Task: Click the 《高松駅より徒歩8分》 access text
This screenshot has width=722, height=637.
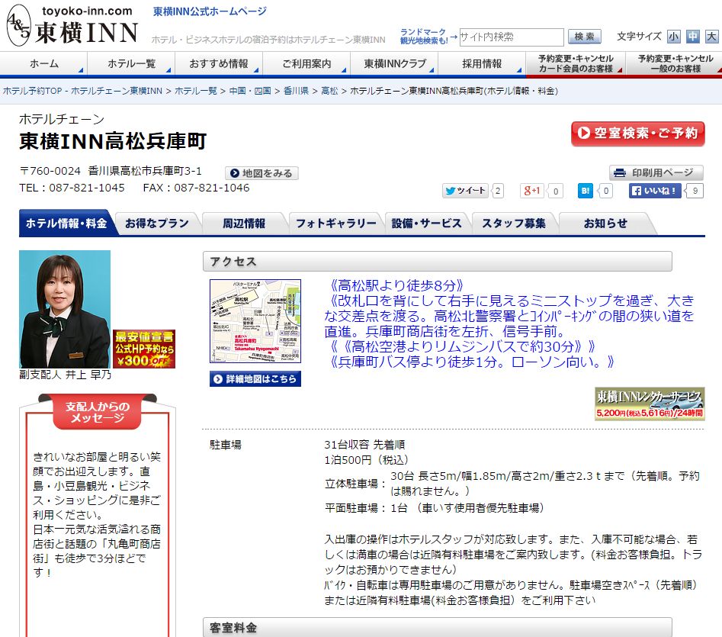Action: coord(396,285)
